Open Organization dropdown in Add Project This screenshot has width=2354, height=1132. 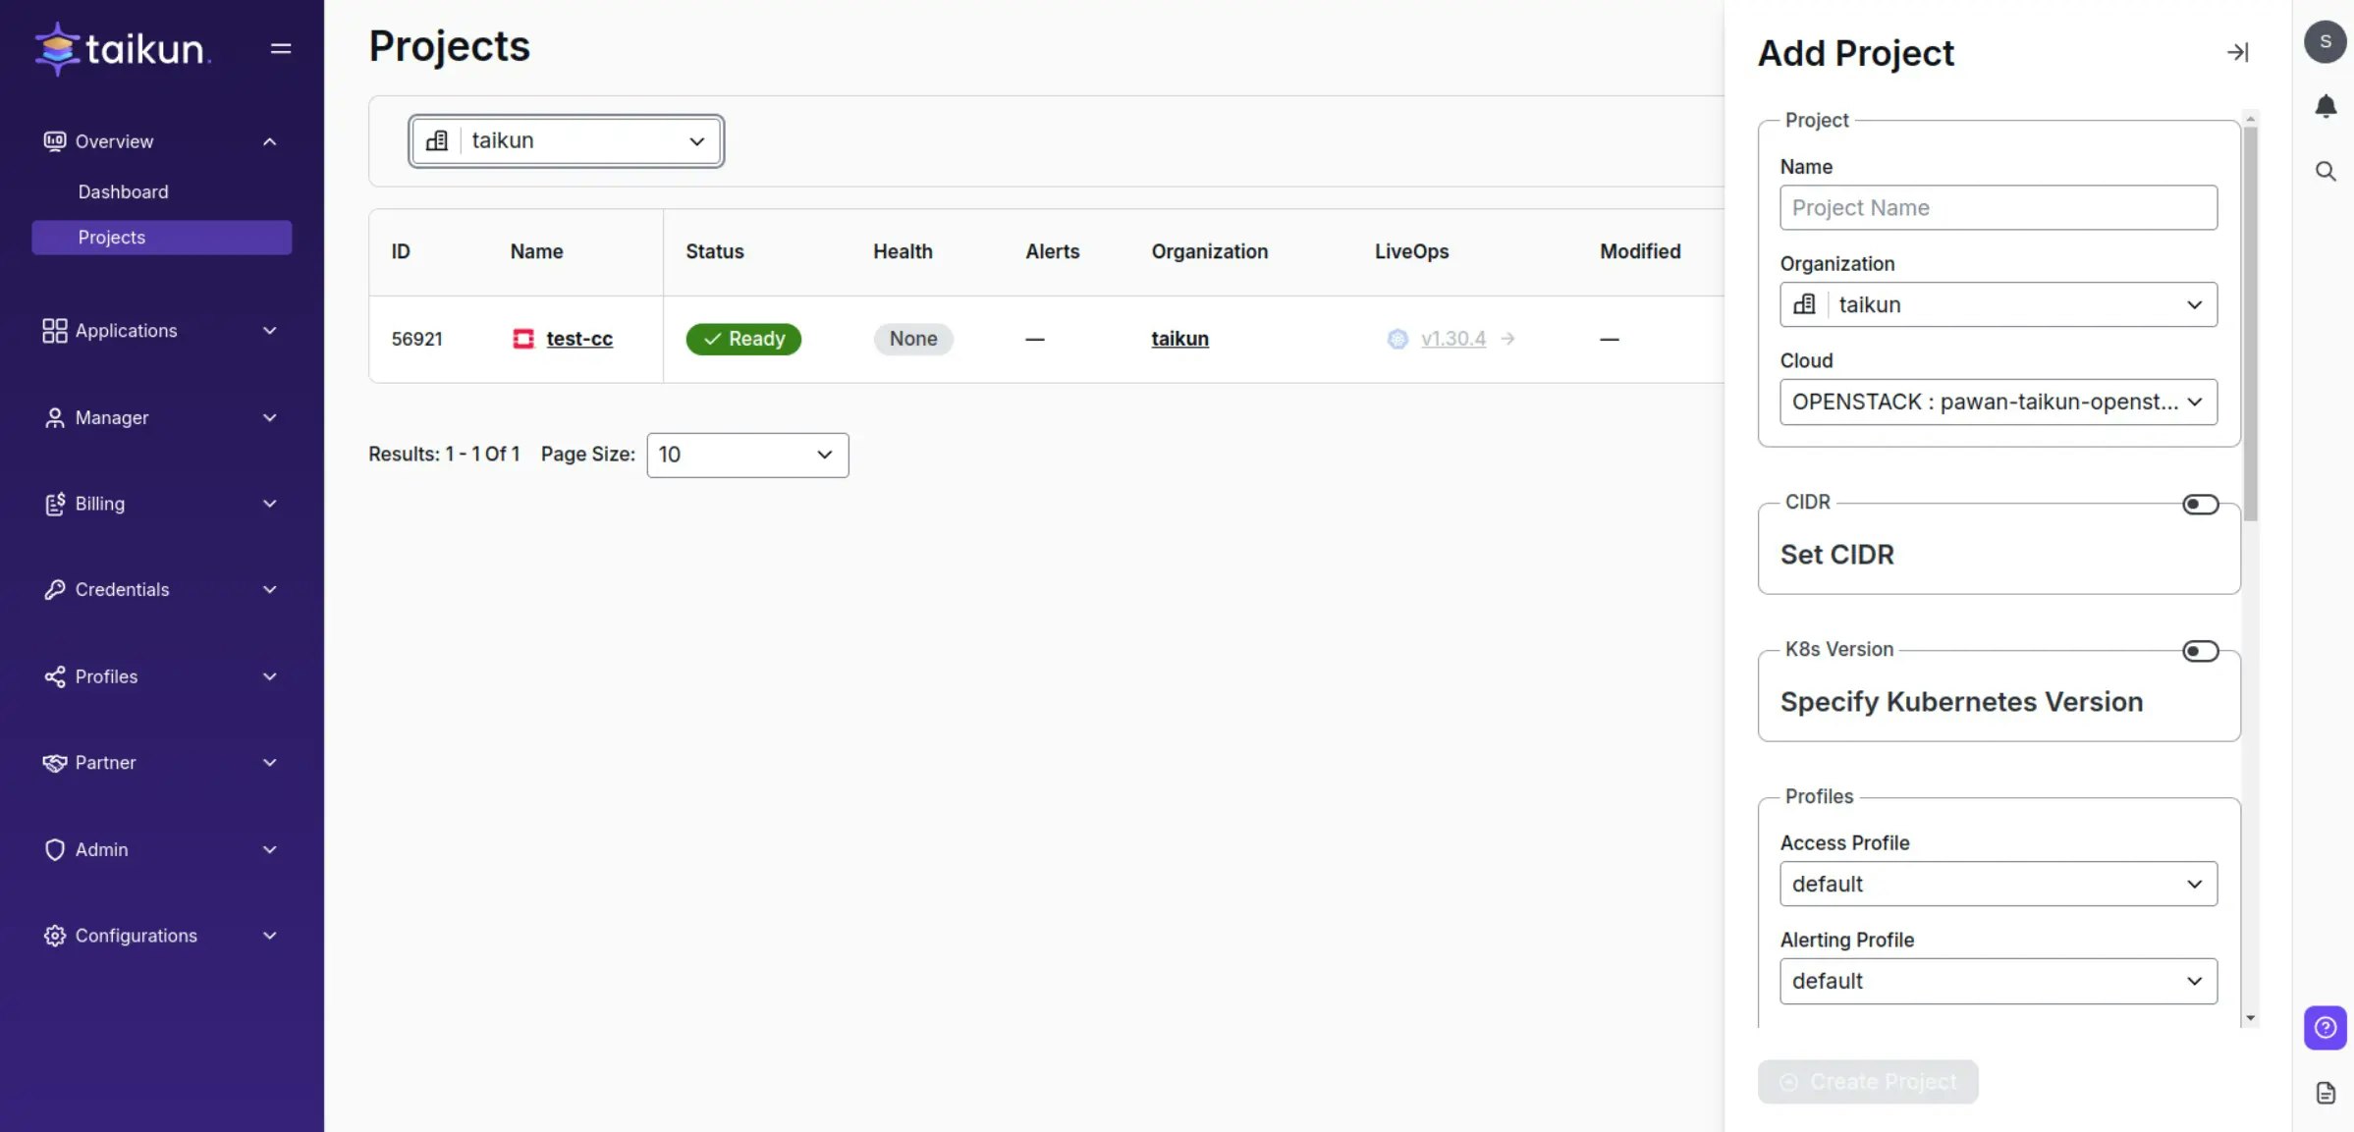point(1998,304)
